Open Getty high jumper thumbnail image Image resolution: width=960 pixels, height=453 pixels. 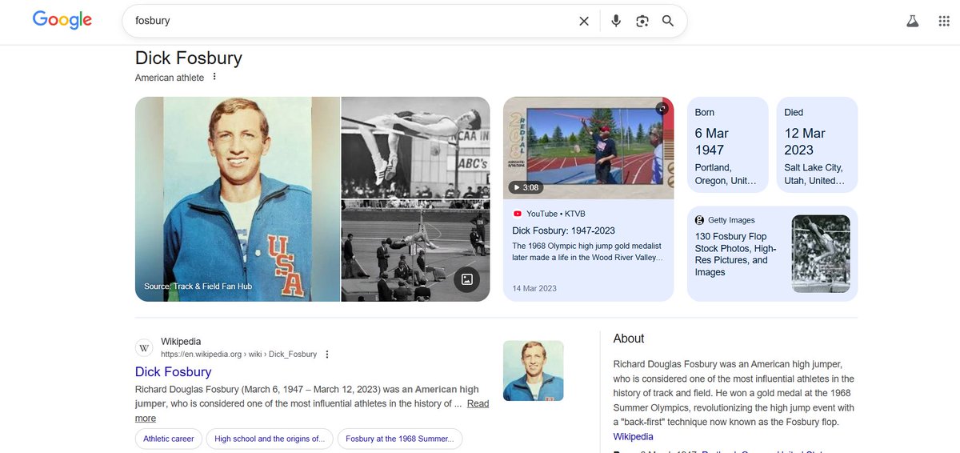[x=821, y=254]
